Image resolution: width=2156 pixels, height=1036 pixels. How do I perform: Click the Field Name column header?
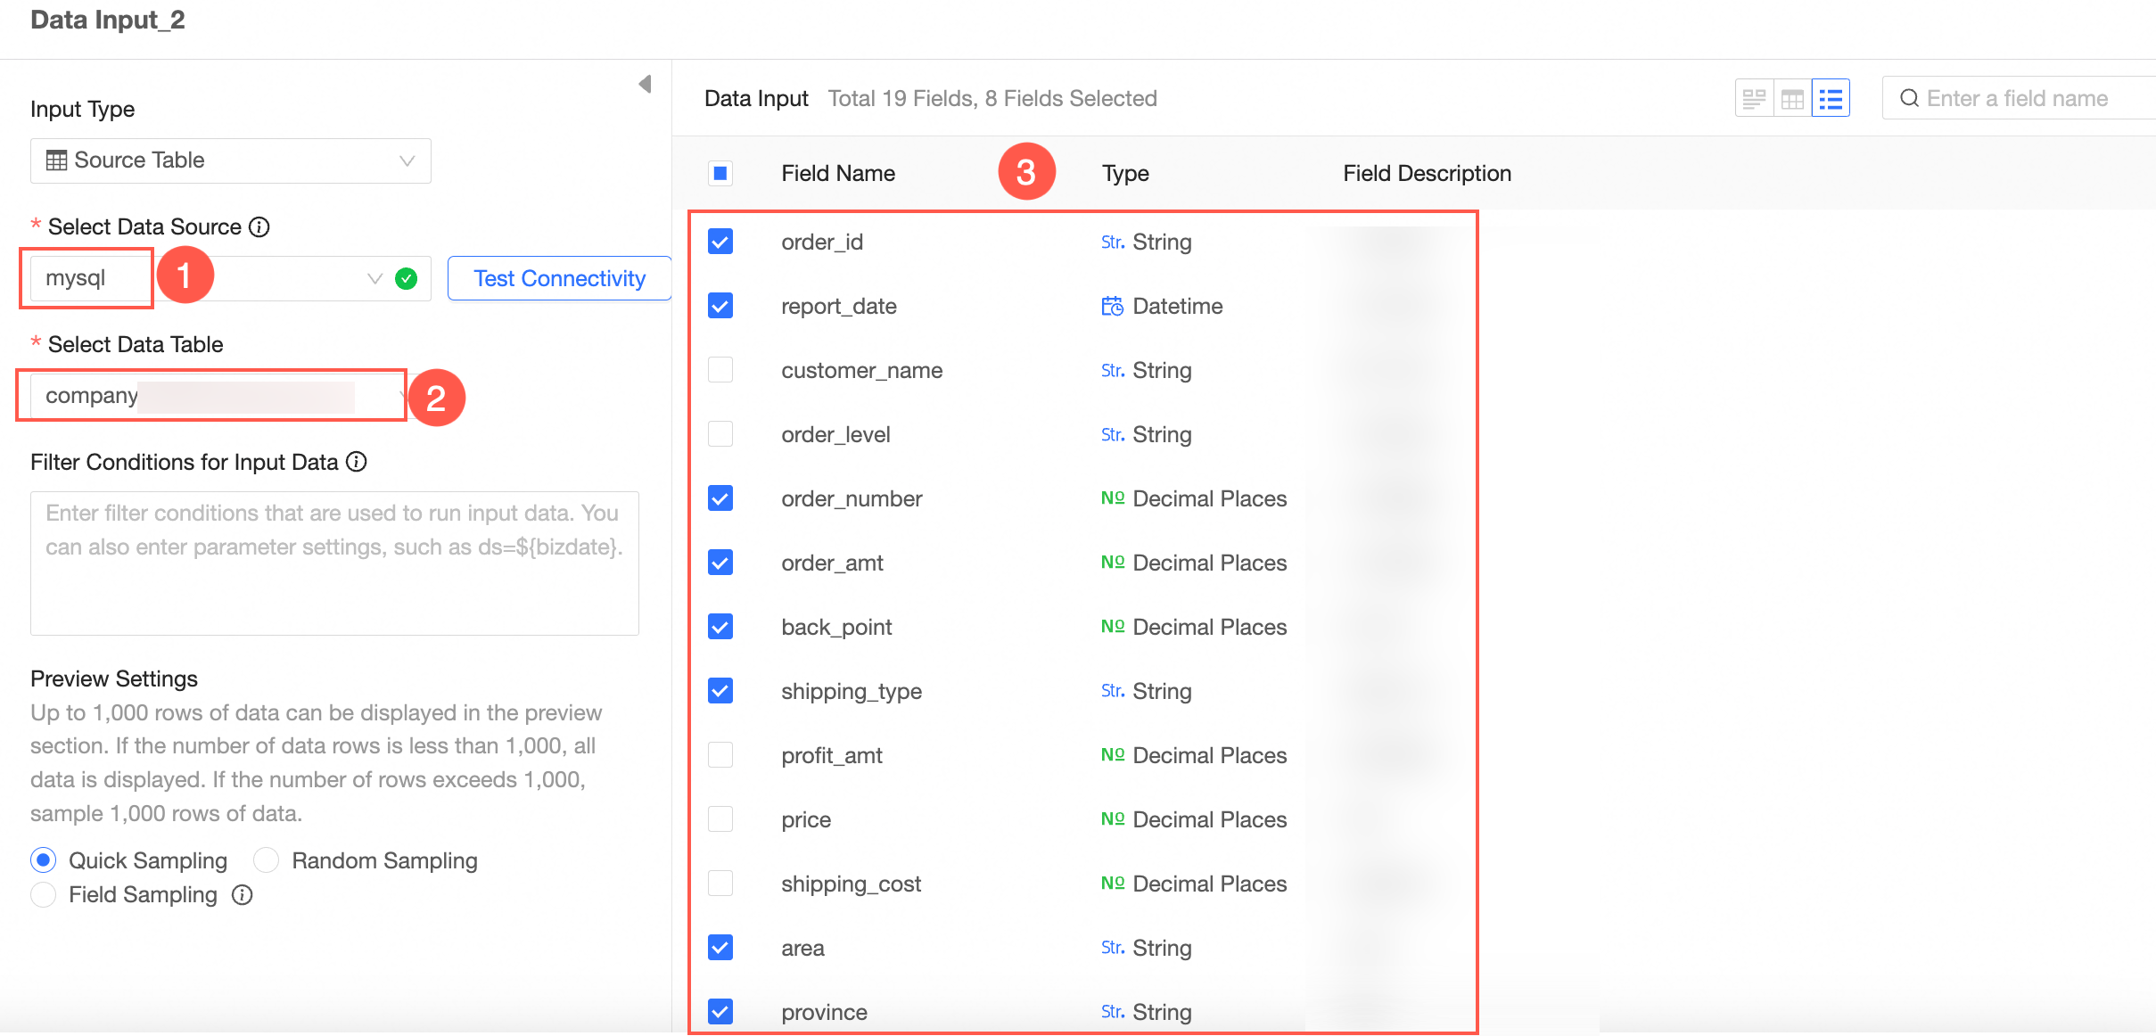click(x=837, y=173)
